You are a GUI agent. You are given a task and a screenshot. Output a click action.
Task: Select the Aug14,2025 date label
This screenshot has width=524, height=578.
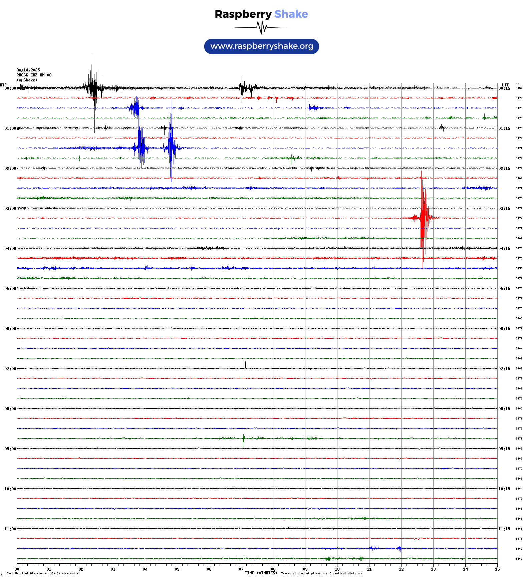coord(28,70)
